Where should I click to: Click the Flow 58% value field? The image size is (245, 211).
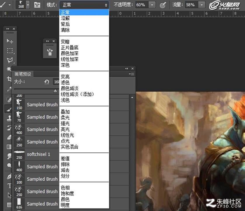192,5
